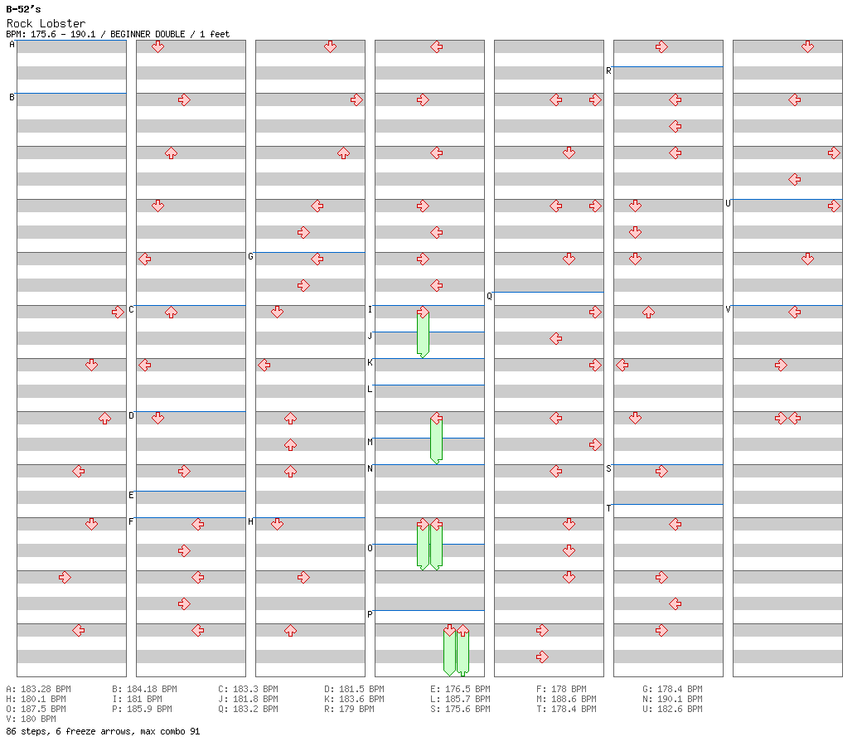Click the artist name "B-52's"
The width and height of the screenshot is (862, 756).
coord(24,9)
